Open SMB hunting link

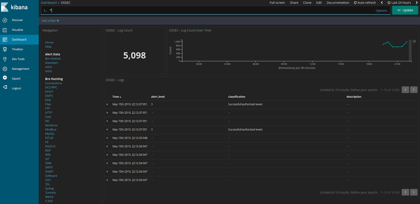(x=48, y=163)
